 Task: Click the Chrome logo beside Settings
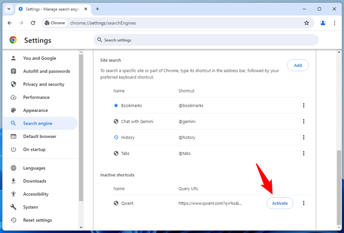click(13, 40)
